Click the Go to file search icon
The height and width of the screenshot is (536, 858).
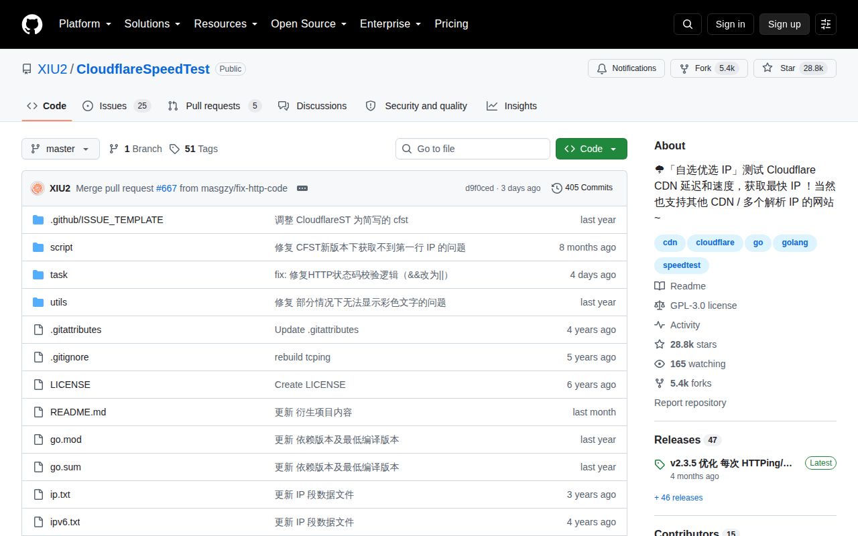pyautogui.click(x=407, y=149)
